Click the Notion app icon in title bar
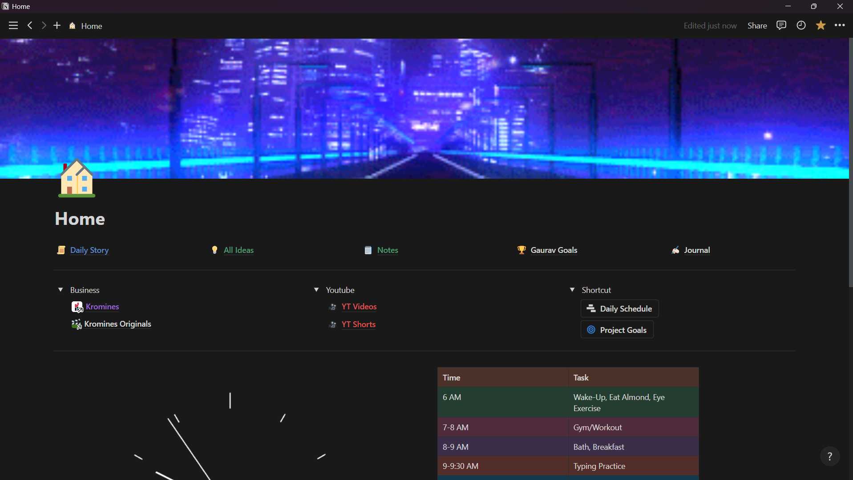The width and height of the screenshot is (853, 480). [x=5, y=6]
